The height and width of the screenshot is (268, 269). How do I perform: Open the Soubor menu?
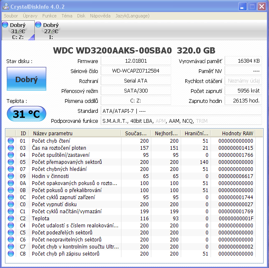(x=11, y=16)
